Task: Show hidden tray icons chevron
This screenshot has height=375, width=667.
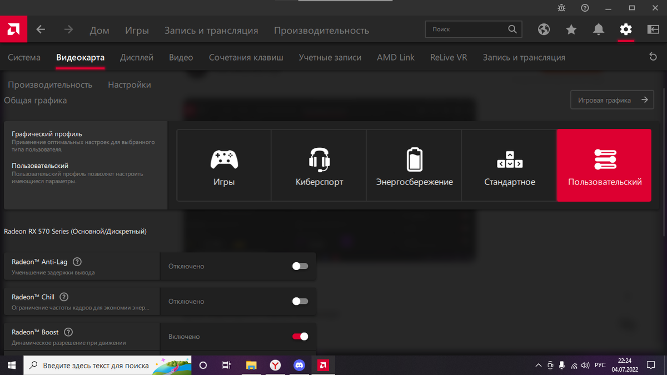Action: 538,365
